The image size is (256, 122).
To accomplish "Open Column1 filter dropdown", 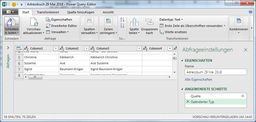I will [56, 48].
